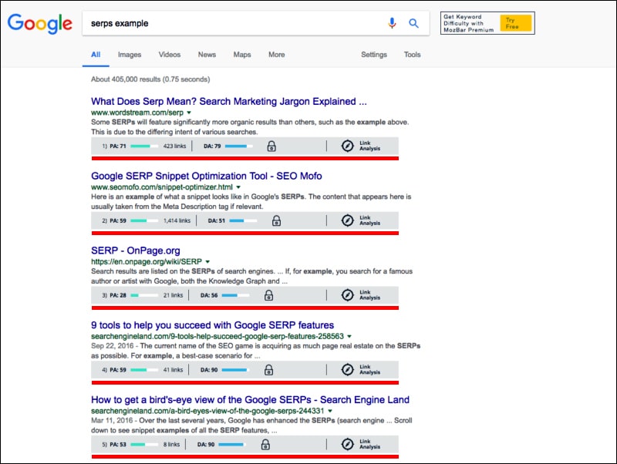Click the www.wordstream.com/serp green URL
The image size is (617, 464).
tap(137, 113)
